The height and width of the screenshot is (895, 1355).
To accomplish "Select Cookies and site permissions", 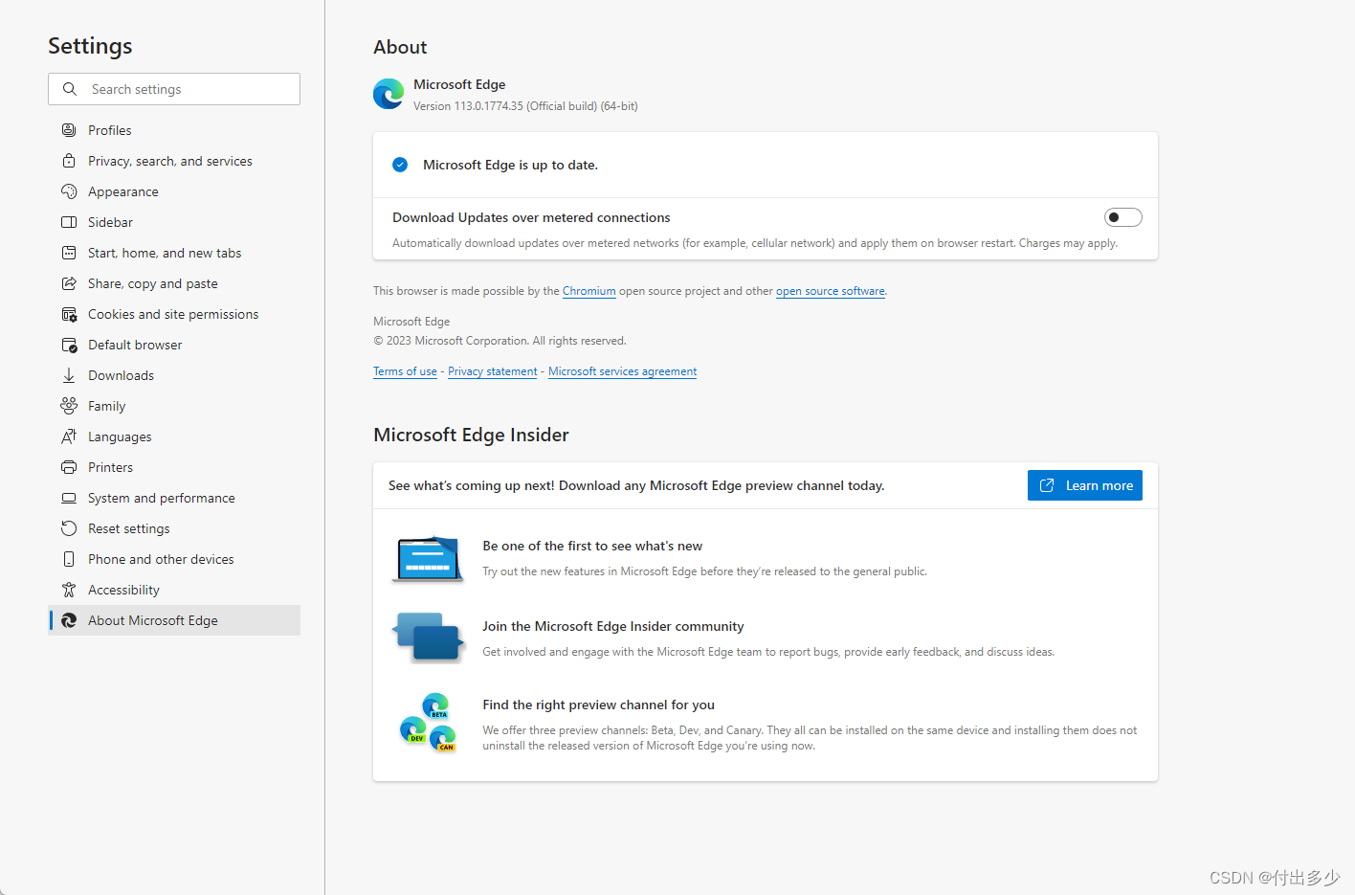I will tap(174, 314).
